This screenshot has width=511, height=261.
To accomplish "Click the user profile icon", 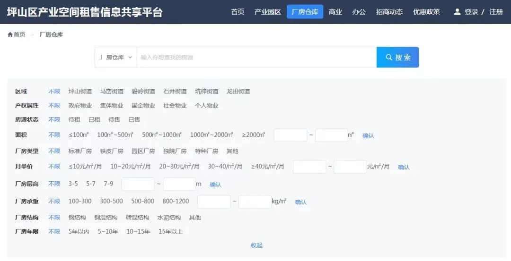I will coord(457,12).
